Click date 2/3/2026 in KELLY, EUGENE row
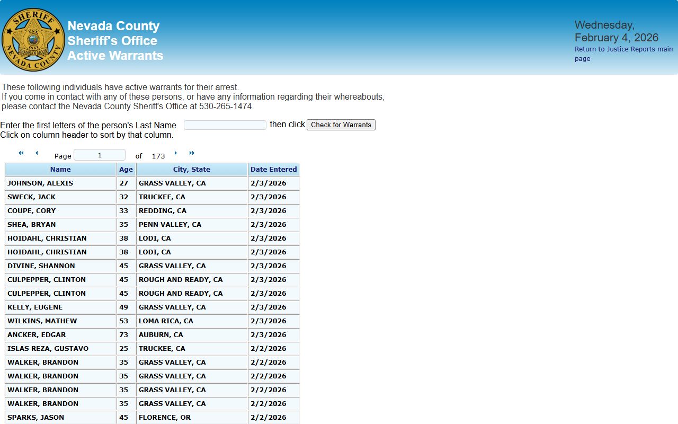The width and height of the screenshot is (678, 424). click(274, 307)
